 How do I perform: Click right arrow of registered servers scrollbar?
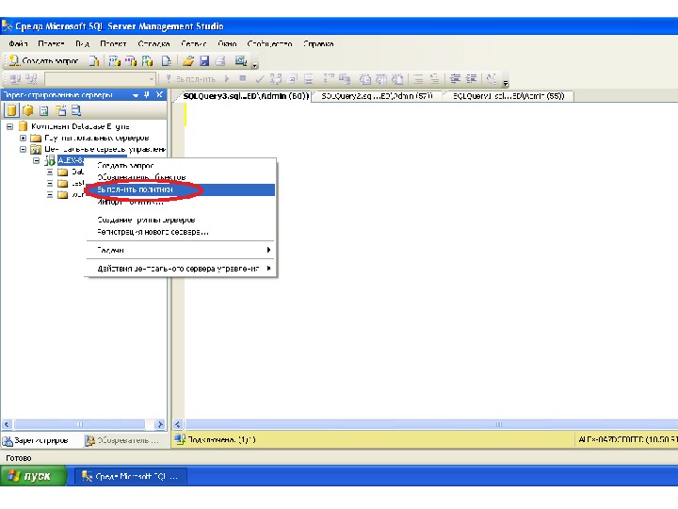160,424
